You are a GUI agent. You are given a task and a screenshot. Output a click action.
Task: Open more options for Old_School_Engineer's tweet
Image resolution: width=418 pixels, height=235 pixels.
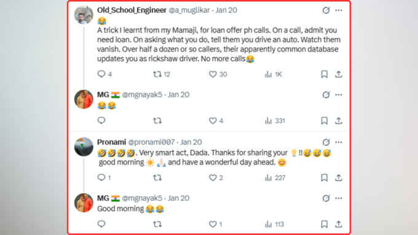click(339, 10)
